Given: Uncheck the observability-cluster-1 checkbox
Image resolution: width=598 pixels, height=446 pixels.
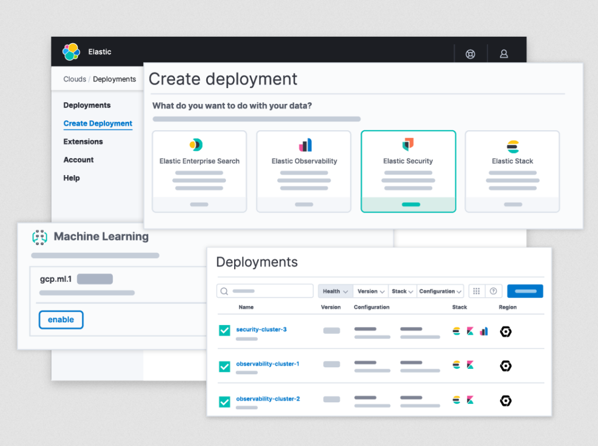Looking at the screenshot, I should pos(225,367).
